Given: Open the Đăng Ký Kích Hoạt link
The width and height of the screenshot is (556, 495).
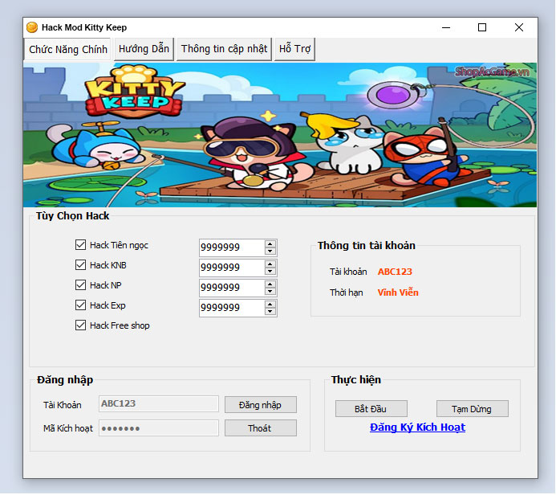Looking at the screenshot, I should [x=417, y=427].
